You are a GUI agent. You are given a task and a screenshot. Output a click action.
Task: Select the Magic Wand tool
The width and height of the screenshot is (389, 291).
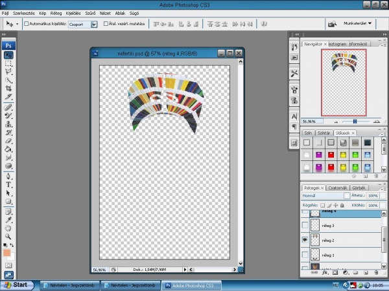(8, 80)
